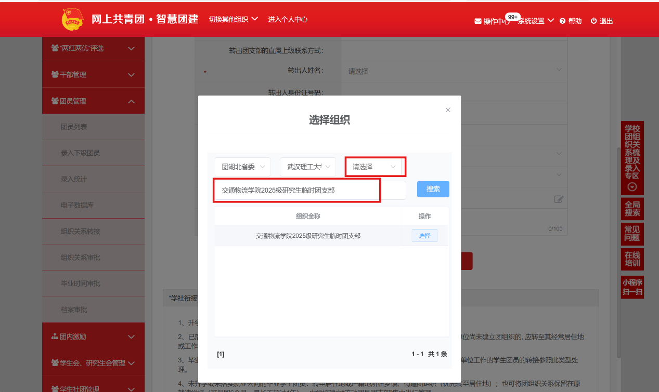Viewport: 659px width, 392px height.
Task: Open the 武汉理工大学 organization dropdown
Action: point(308,167)
